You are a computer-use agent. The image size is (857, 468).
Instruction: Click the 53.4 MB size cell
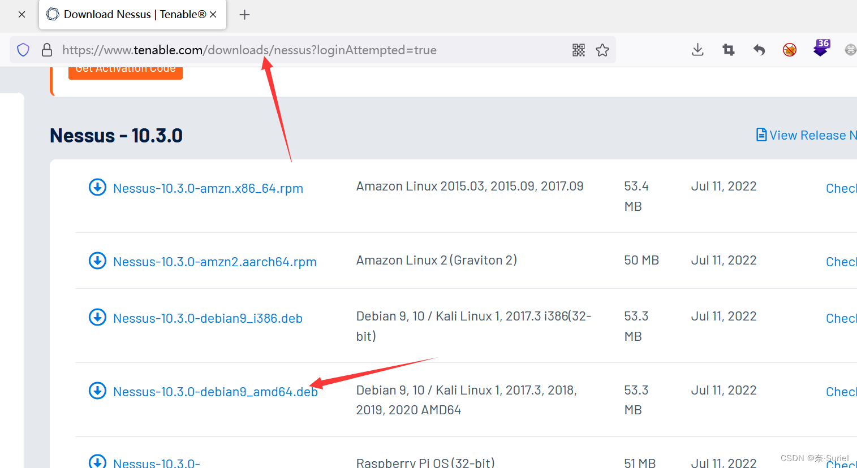(x=636, y=196)
